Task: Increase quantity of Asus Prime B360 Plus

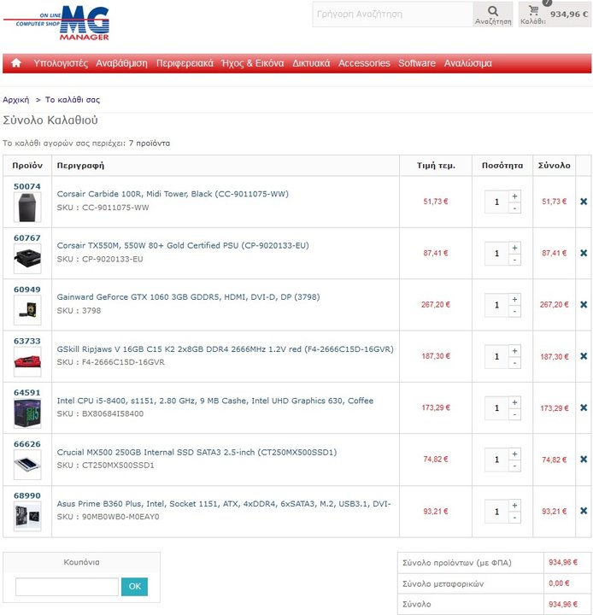Action: [x=514, y=506]
